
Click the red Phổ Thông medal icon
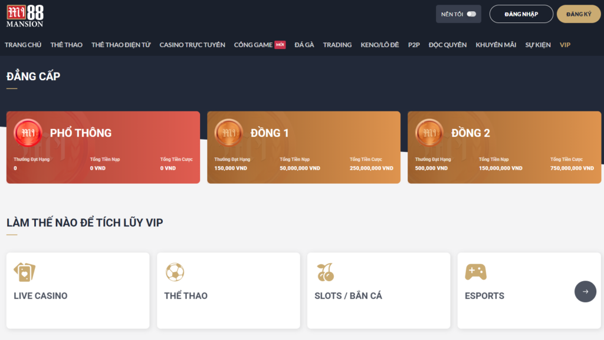pos(28,133)
